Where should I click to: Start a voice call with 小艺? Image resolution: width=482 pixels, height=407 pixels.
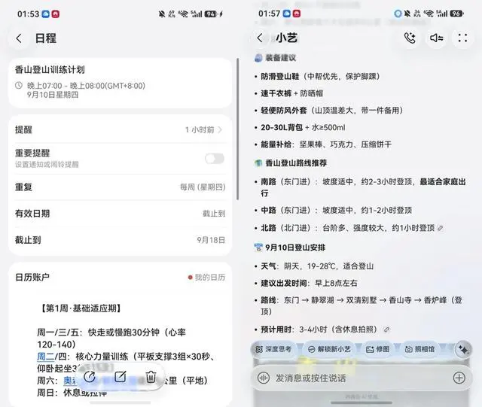[410, 38]
